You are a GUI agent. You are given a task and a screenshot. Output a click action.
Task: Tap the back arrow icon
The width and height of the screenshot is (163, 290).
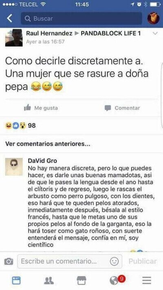pos(9,18)
